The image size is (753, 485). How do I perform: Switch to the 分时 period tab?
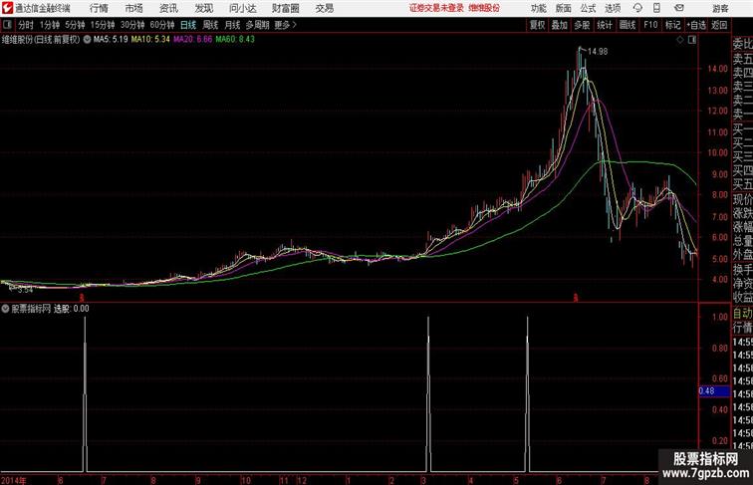26,25
